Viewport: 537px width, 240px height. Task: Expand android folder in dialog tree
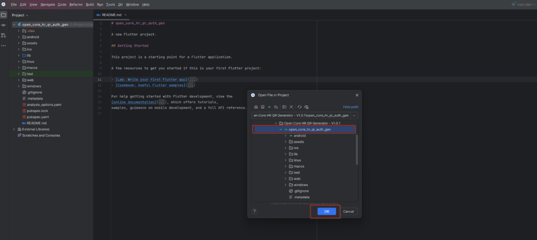point(285,136)
